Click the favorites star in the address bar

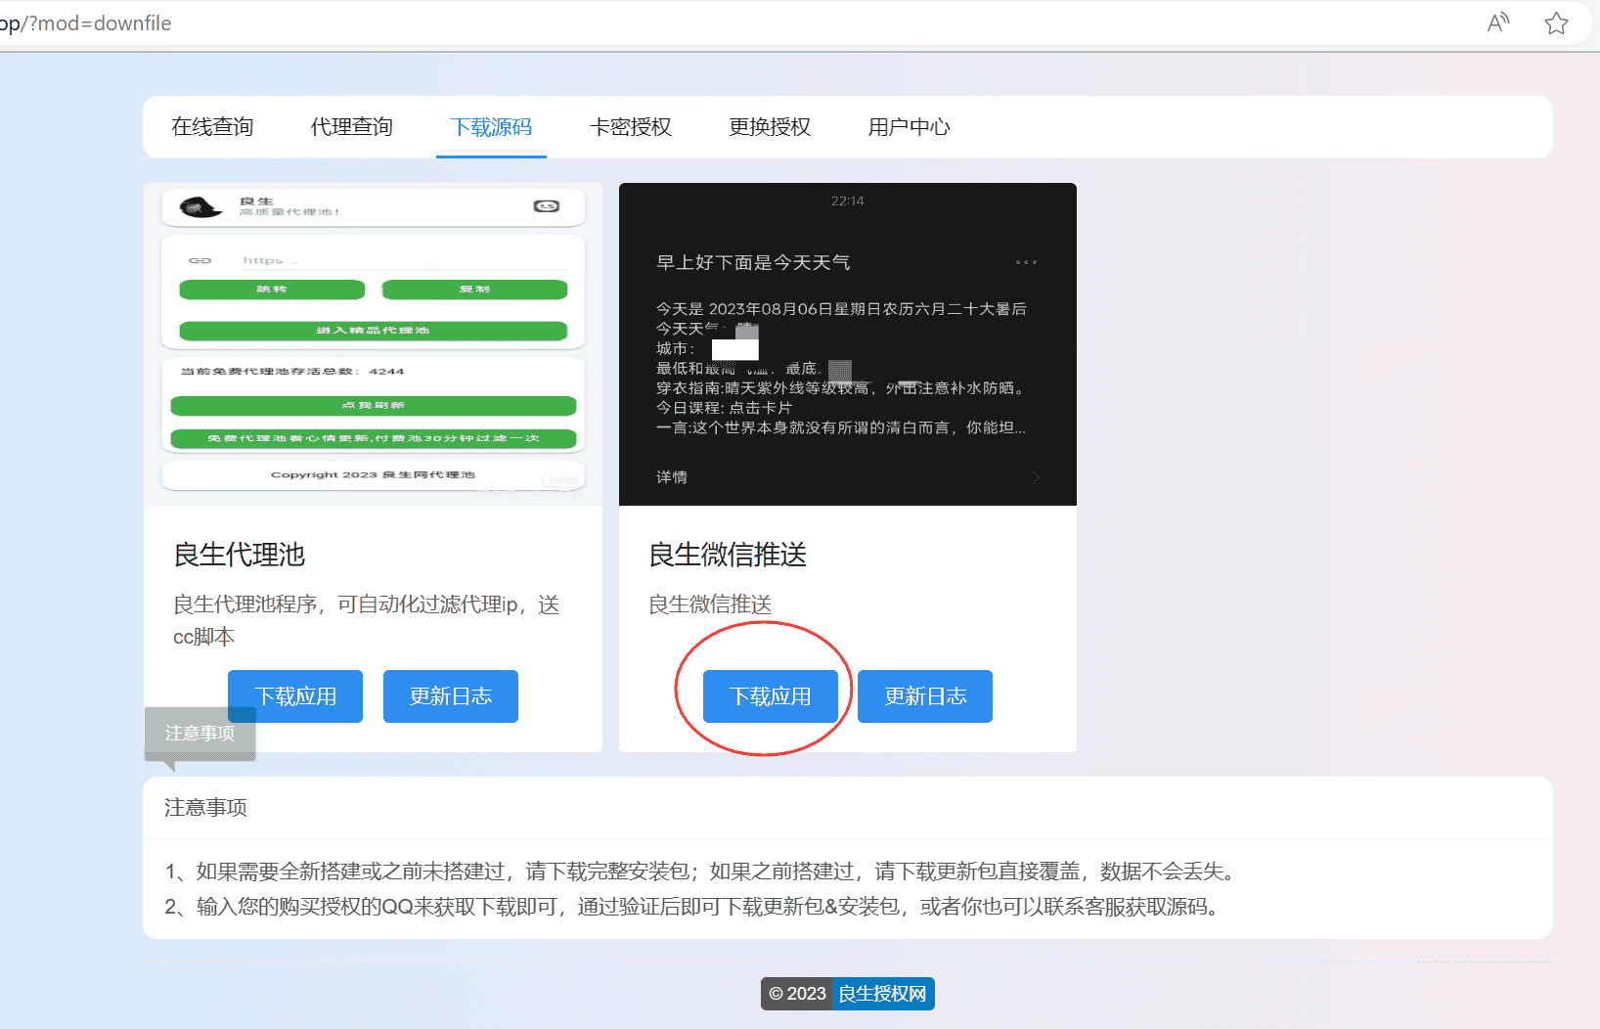[1556, 22]
